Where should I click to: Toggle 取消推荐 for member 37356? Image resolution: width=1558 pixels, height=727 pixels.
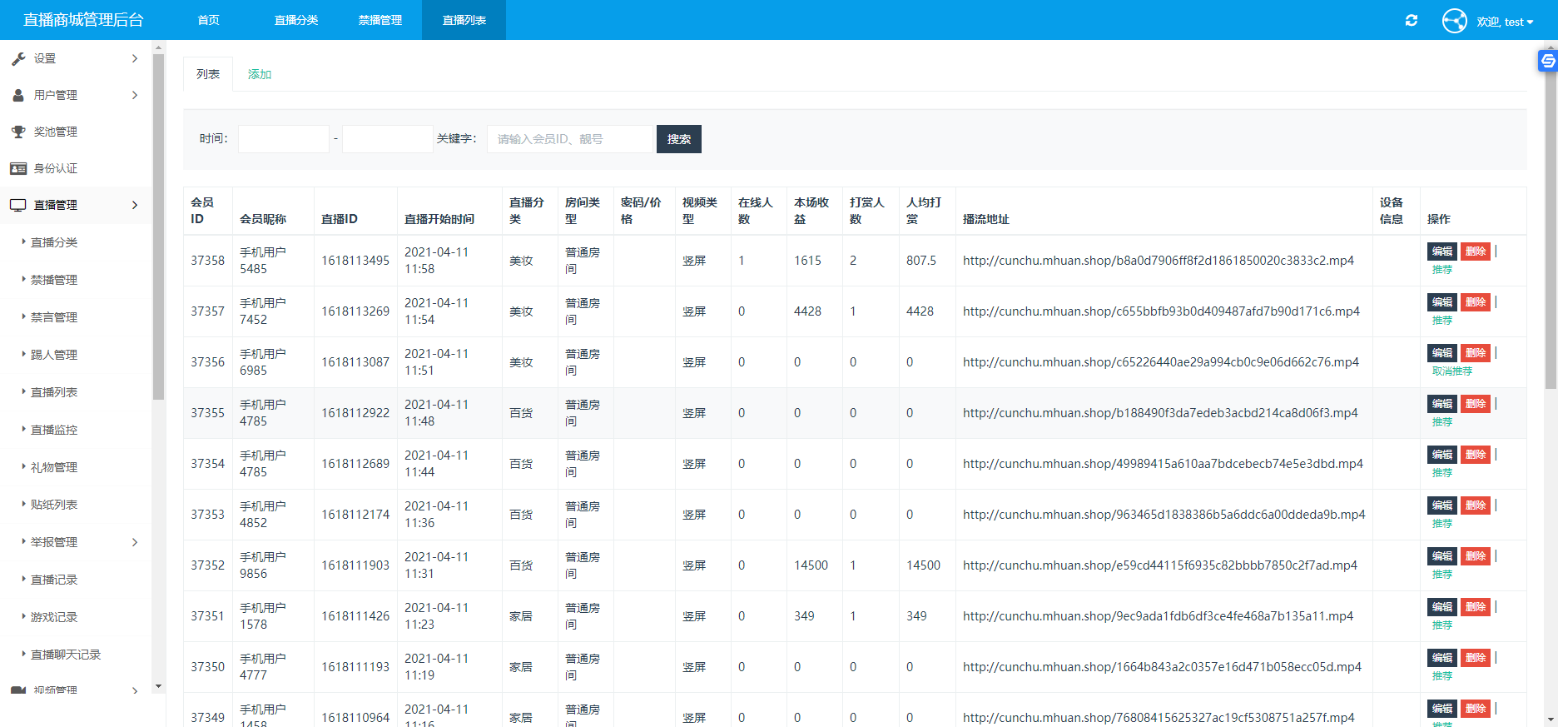point(1451,371)
